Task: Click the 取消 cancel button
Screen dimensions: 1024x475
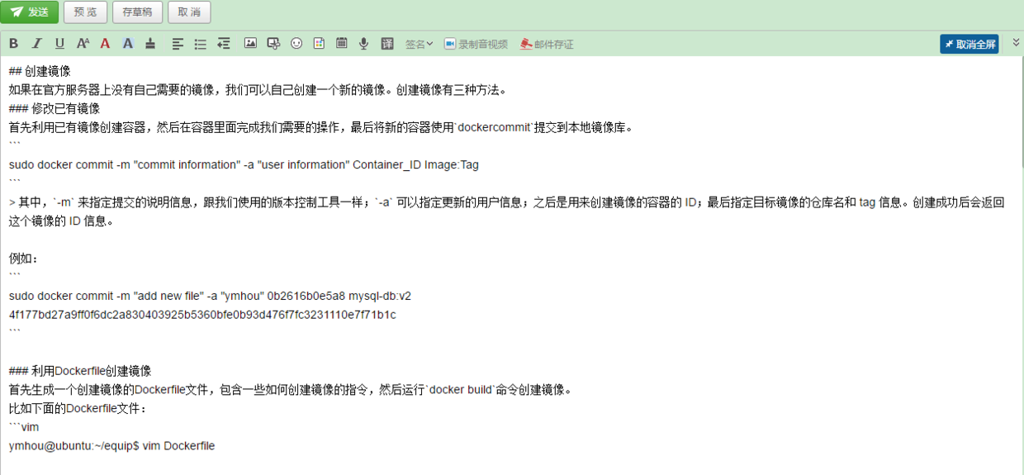Action: [x=189, y=12]
